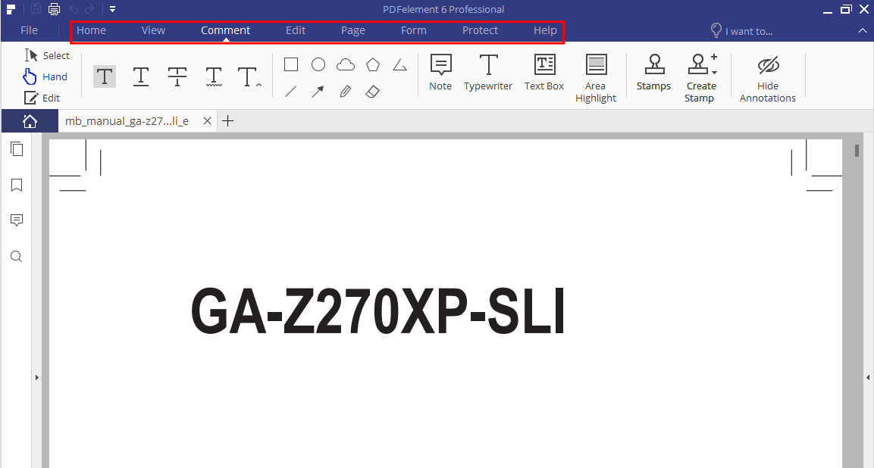Open the View tab
The width and height of the screenshot is (874, 468).
[x=153, y=30]
